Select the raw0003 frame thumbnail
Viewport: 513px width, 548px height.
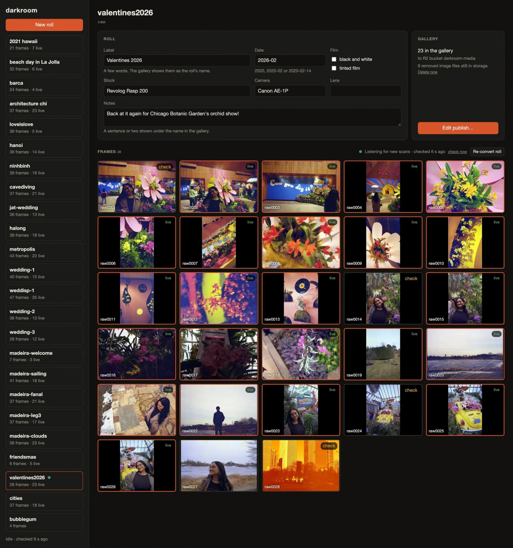point(301,187)
